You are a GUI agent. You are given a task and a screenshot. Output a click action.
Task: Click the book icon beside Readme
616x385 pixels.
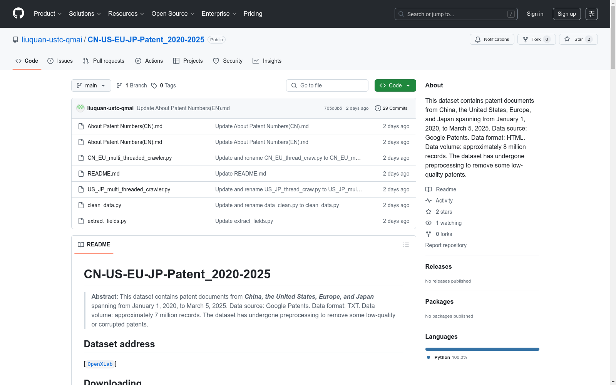[429, 189]
